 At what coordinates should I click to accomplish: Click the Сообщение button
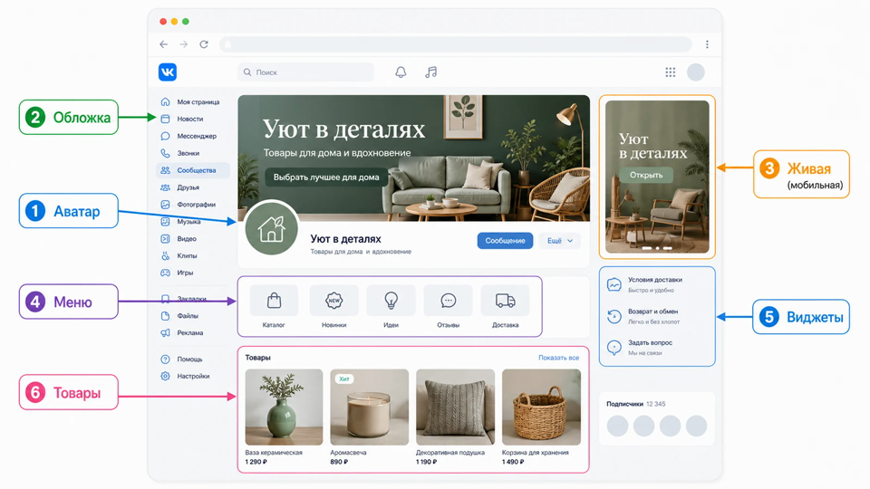click(505, 241)
